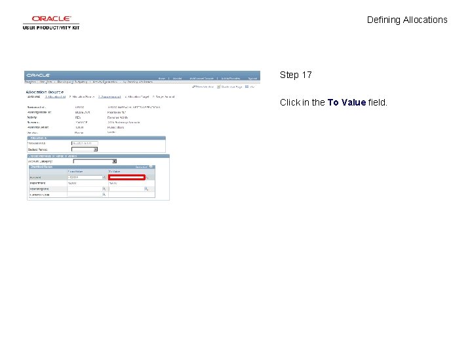472x354 pixels.
Task: Select the Department row label
Action: [37, 183]
